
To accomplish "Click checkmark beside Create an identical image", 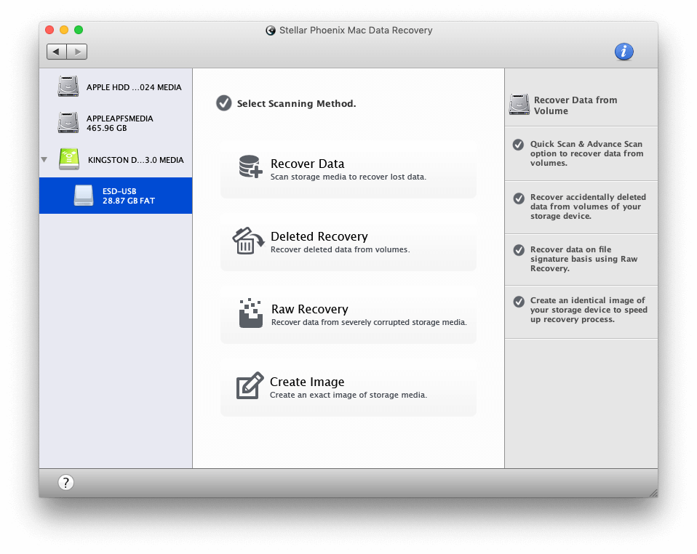I will point(519,302).
